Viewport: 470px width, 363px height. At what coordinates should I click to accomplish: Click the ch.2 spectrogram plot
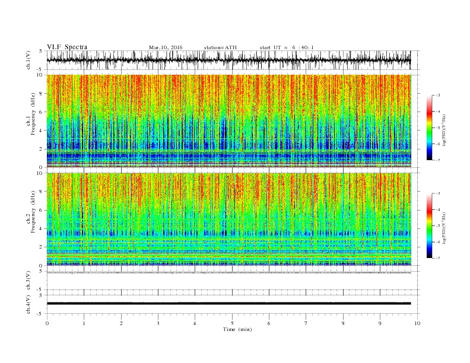[x=228, y=219]
